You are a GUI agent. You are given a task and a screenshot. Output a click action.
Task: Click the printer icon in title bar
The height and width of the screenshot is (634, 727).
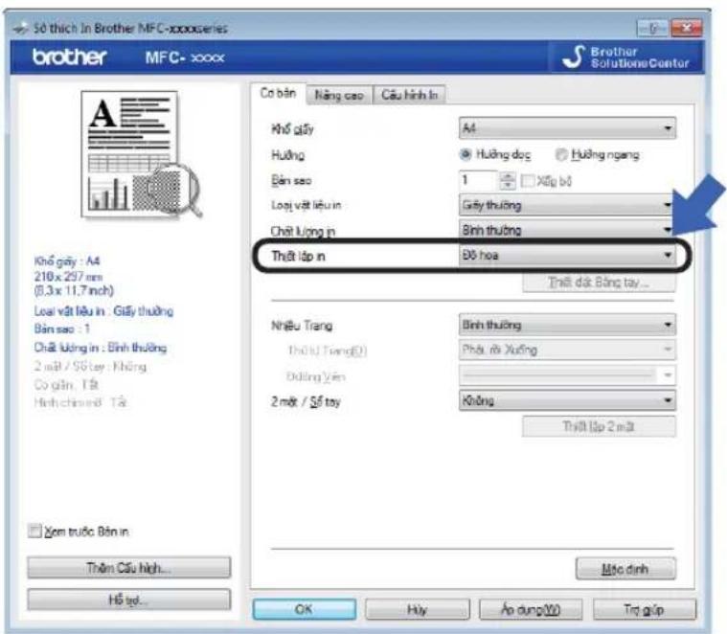point(20,29)
